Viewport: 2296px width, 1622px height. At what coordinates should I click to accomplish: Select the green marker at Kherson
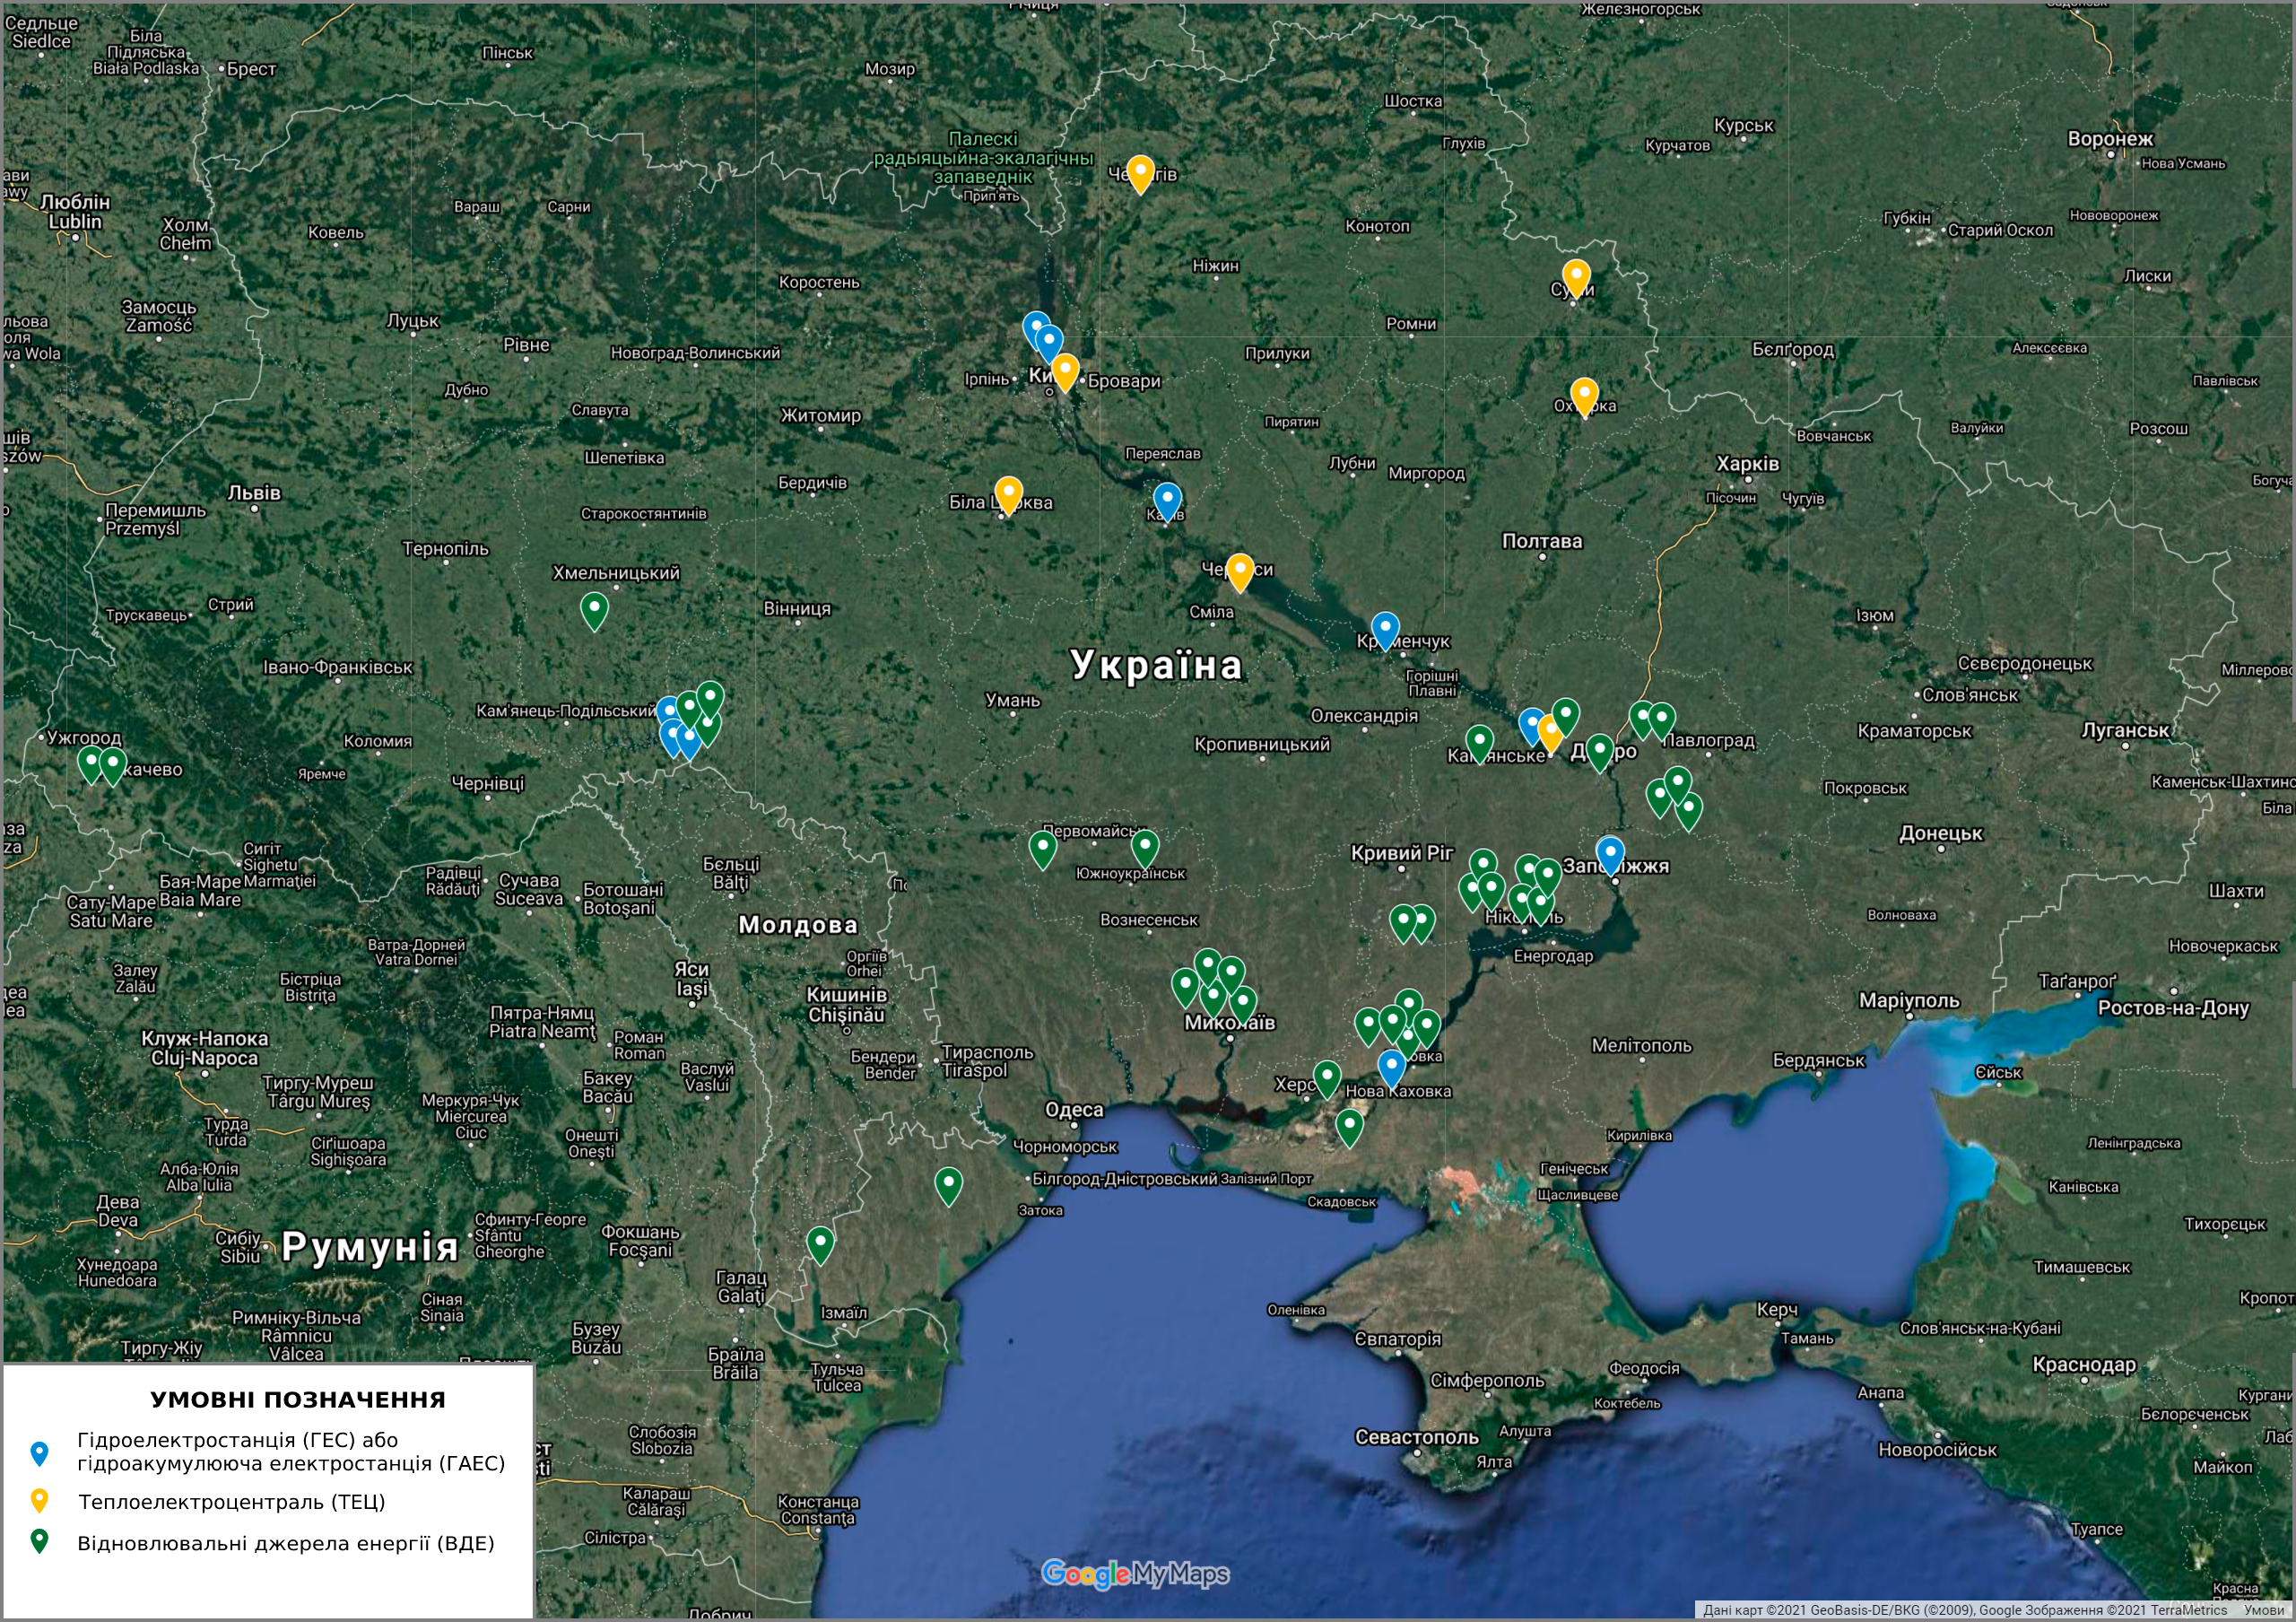(x=1327, y=1080)
